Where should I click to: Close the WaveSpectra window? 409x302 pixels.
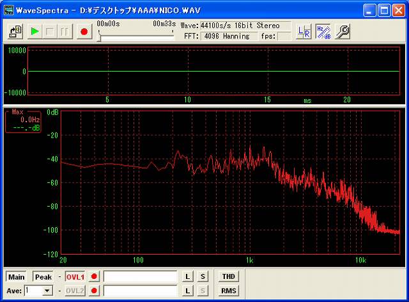tap(399, 10)
